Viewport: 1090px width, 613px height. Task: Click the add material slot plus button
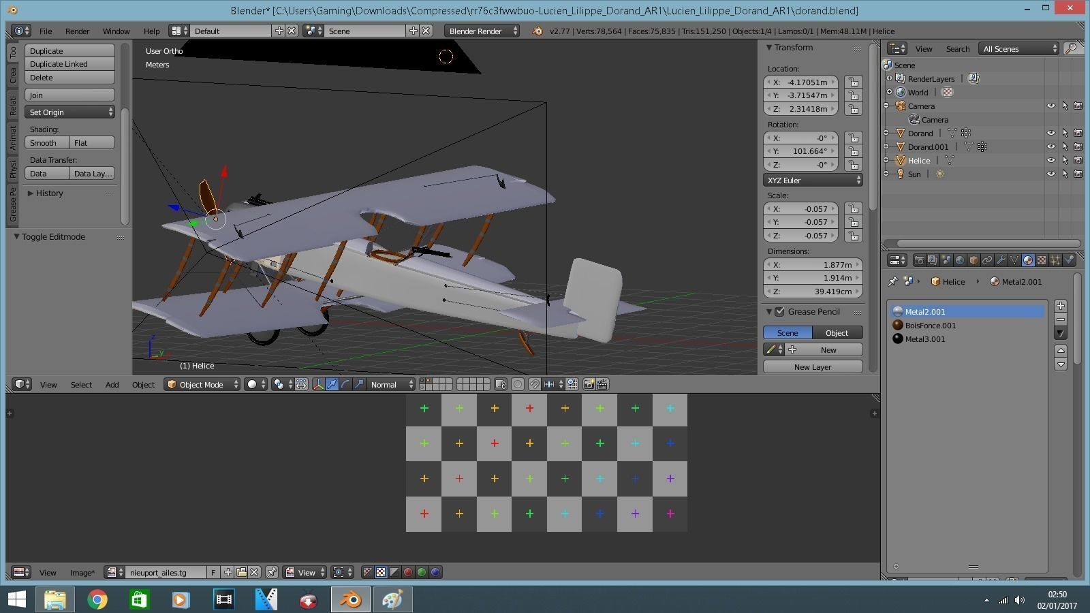click(1061, 306)
